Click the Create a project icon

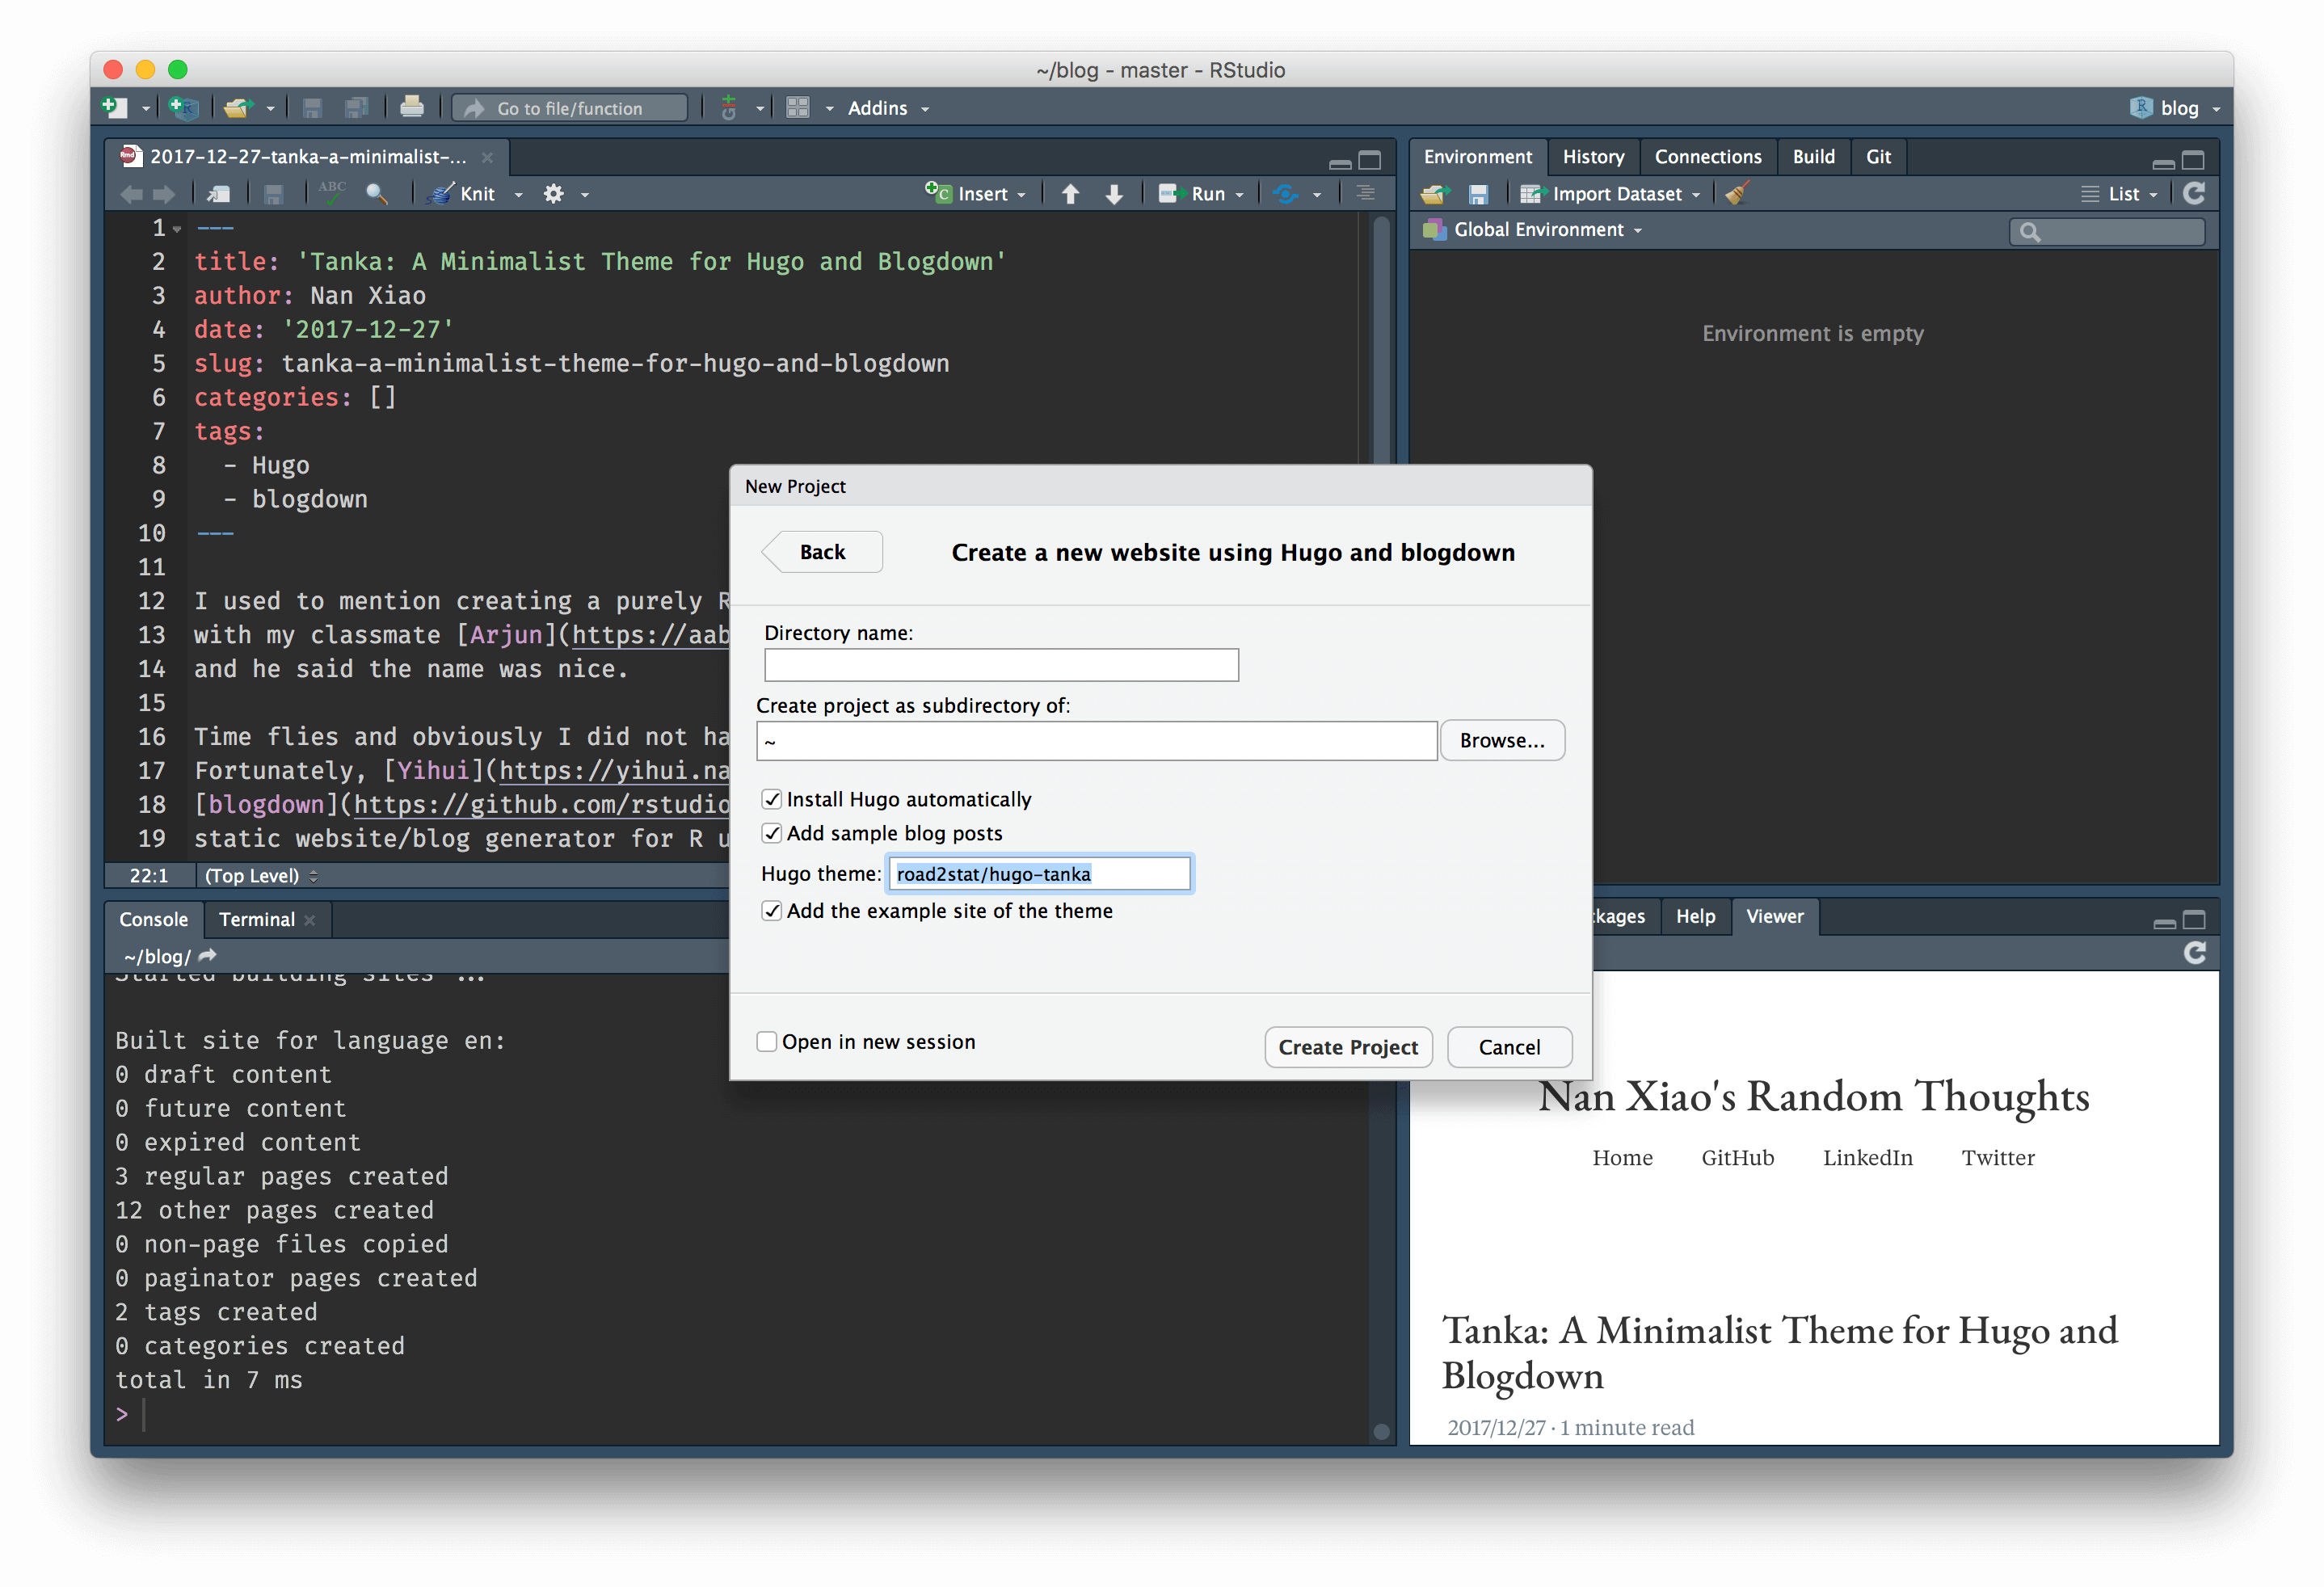[x=184, y=107]
